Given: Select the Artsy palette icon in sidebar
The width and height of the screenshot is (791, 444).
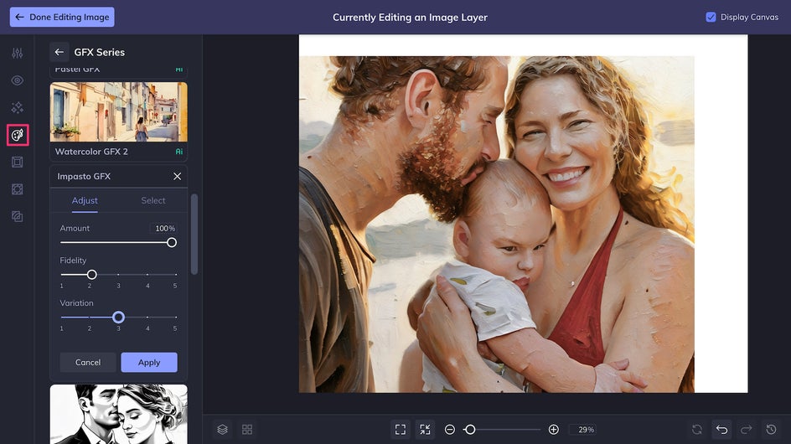Looking at the screenshot, I should coord(17,135).
